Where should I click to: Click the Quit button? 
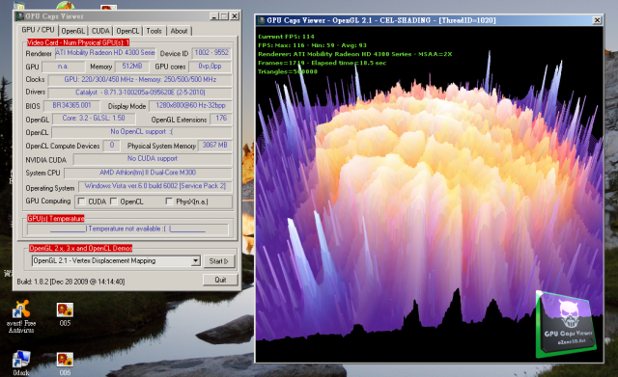pos(220,280)
